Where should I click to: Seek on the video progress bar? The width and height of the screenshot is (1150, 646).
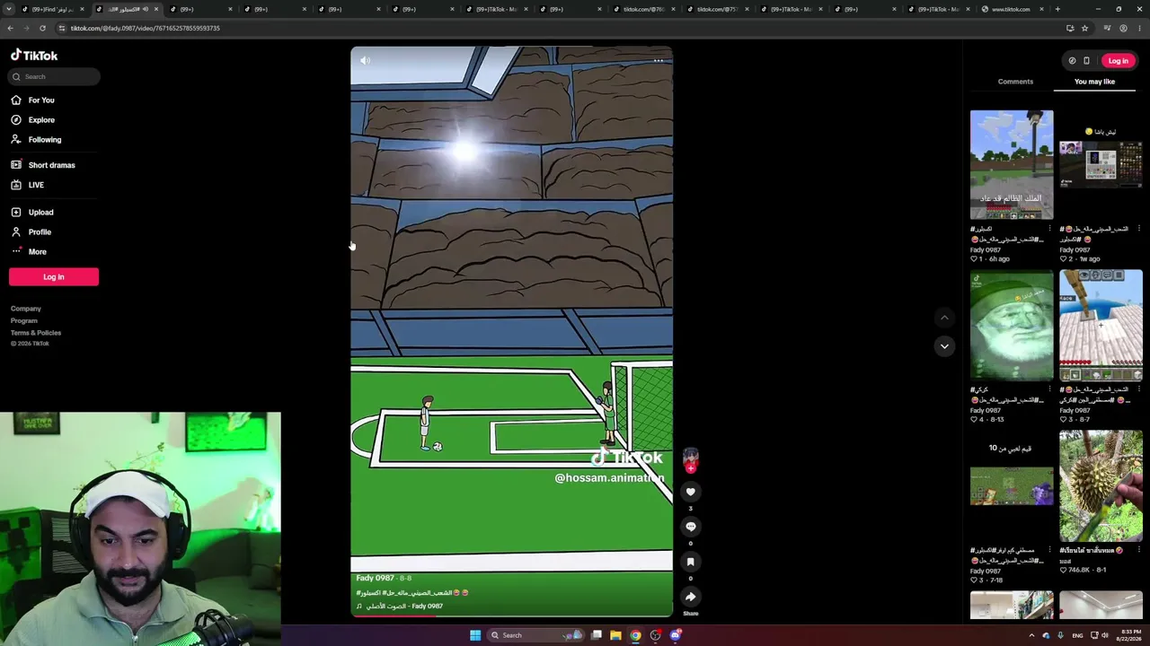click(511, 615)
